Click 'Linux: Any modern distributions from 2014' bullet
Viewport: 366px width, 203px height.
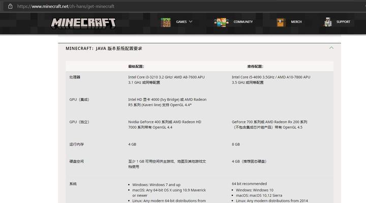click(x=271, y=200)
